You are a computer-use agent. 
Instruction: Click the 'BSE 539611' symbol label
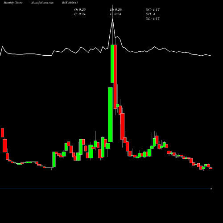(70, 3)
